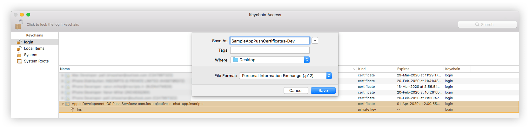
Task: Click the certificate icon for Apple Development IOS Push Services
Action: [67, 104]
